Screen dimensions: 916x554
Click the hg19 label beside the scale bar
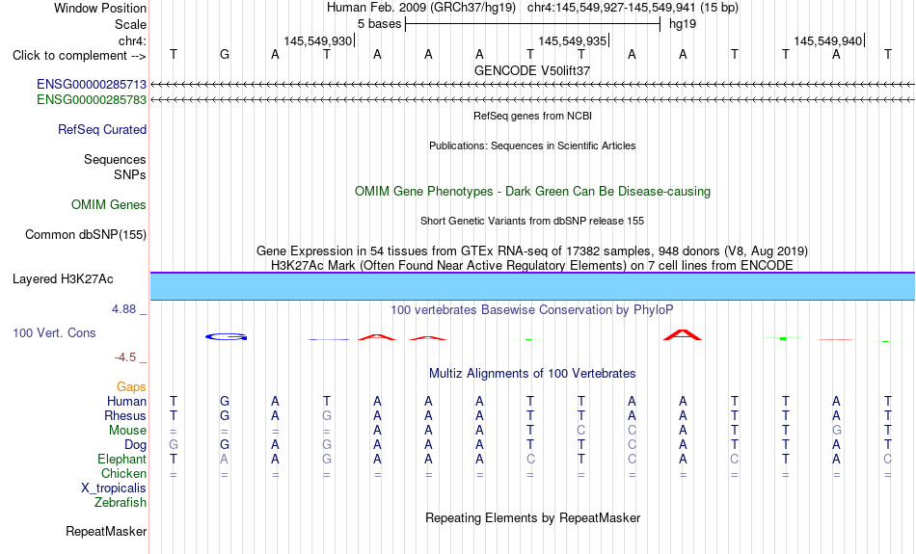[683, 24]
